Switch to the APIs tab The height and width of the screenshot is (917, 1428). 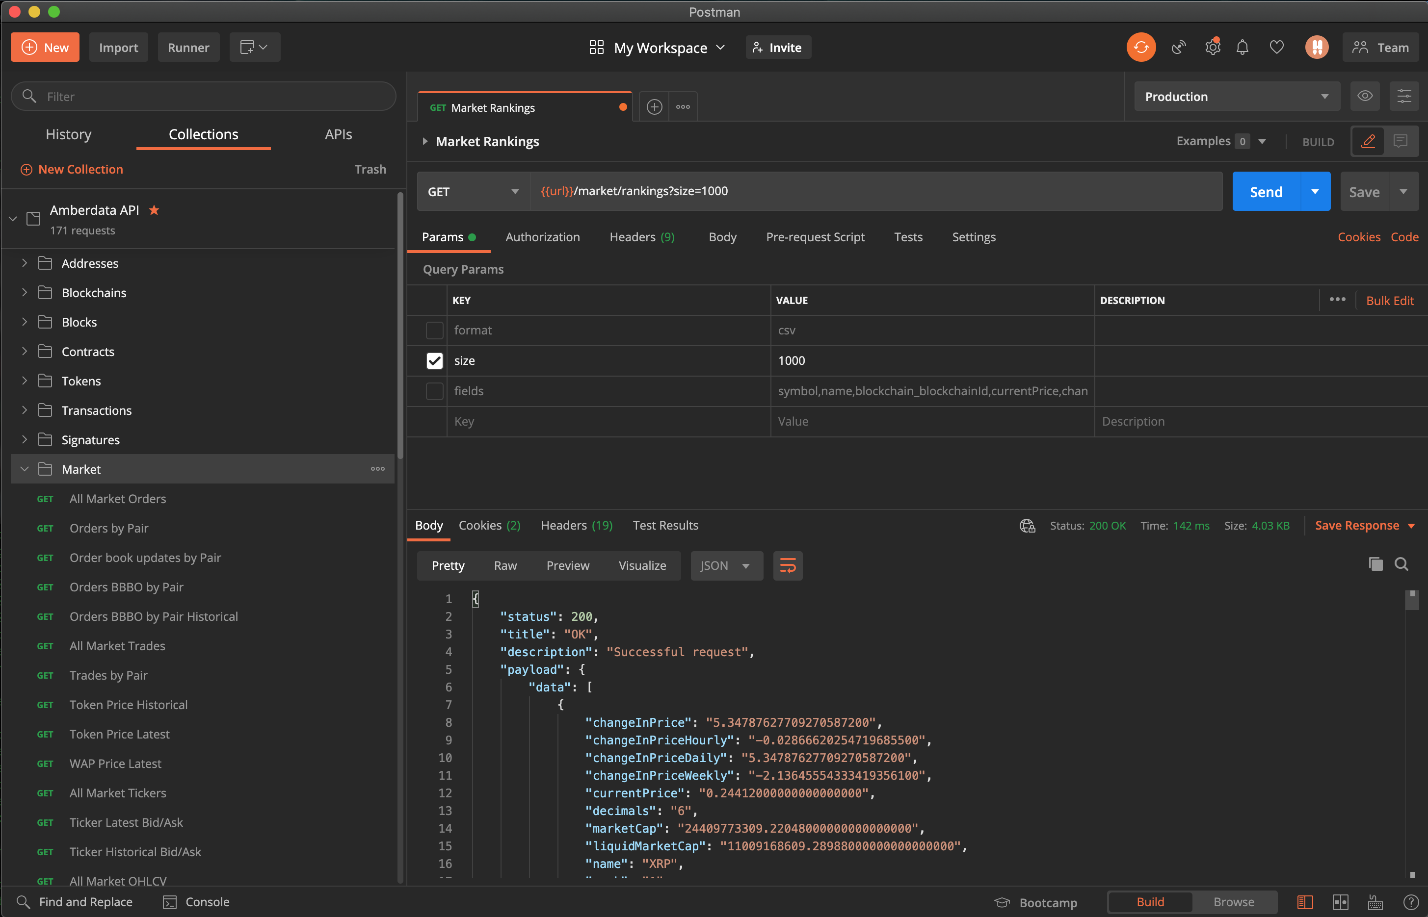339,134
